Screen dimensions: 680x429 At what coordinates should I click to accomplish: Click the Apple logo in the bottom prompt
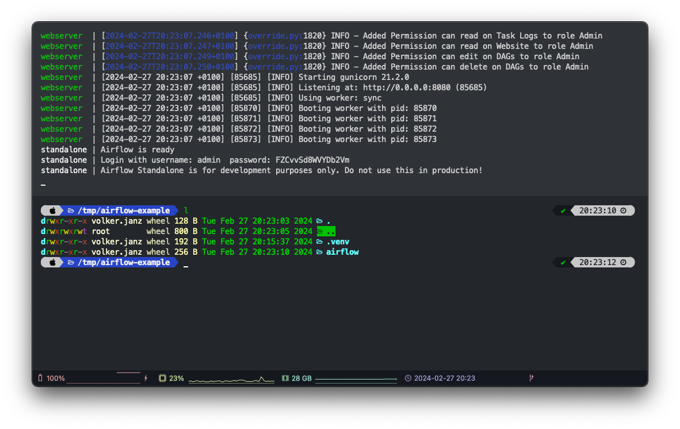click(52, 262)
